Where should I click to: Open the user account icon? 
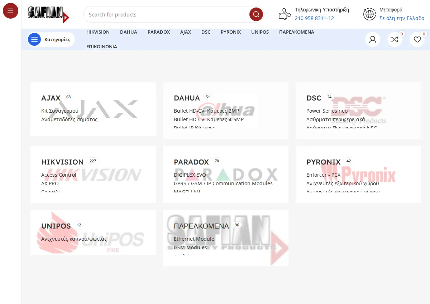coord(373,39)
